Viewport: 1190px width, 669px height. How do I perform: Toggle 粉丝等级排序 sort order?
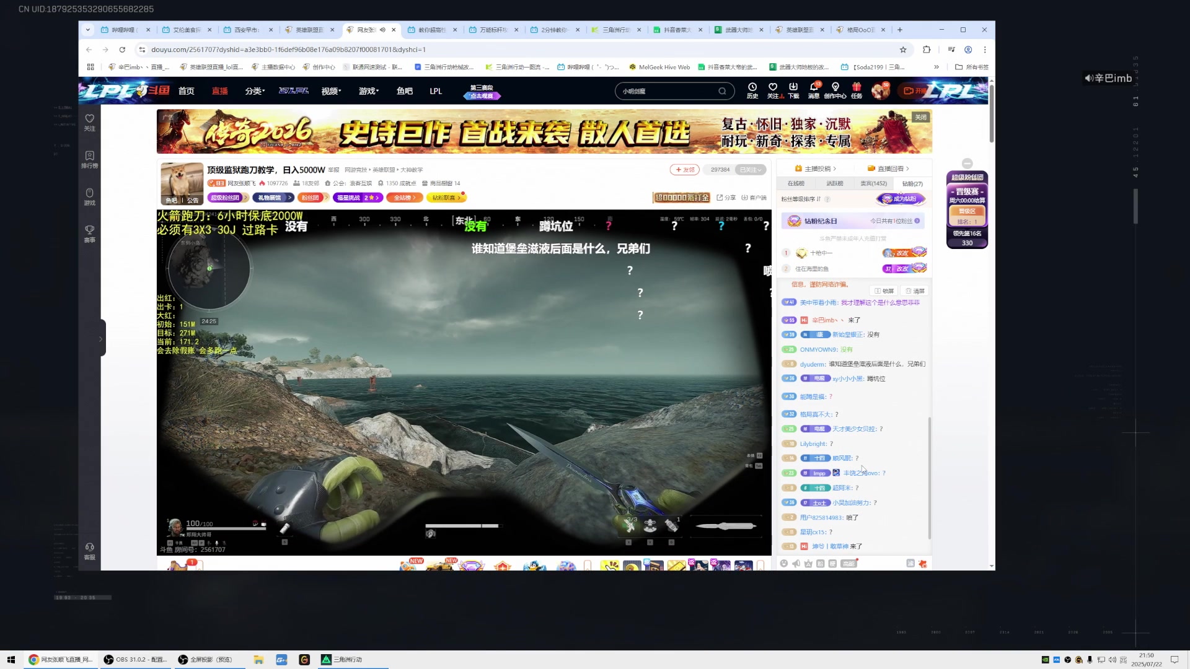click(801, 199)
